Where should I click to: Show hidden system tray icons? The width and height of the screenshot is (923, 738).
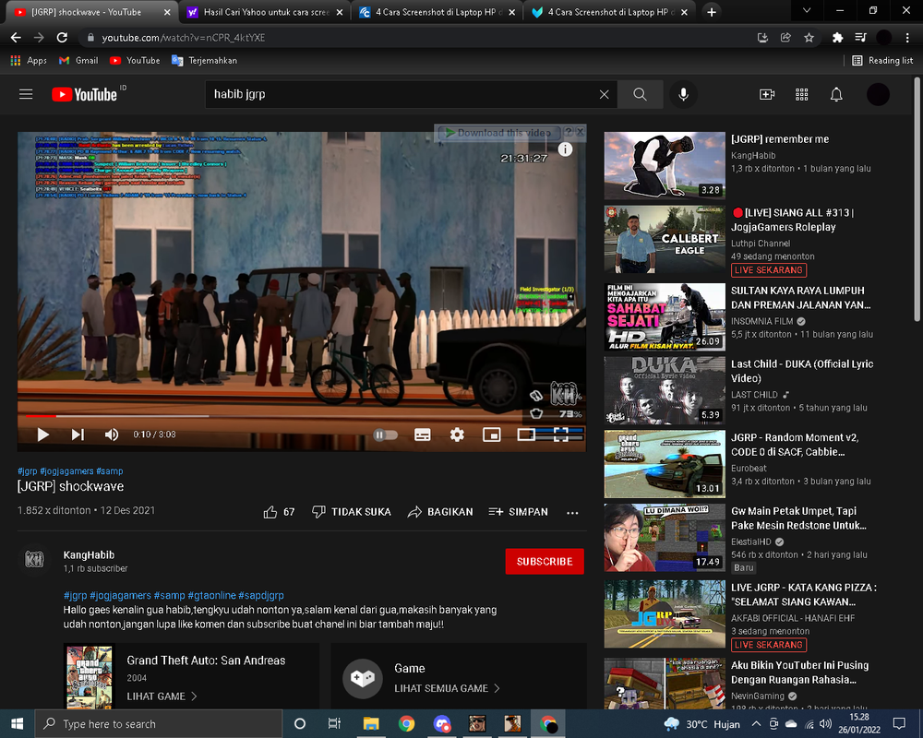click(757, 724)
